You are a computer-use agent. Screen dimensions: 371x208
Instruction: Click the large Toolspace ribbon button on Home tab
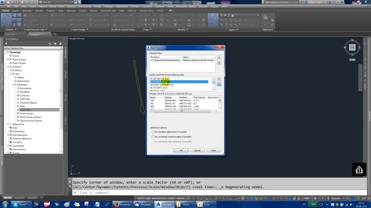(6, 20)
